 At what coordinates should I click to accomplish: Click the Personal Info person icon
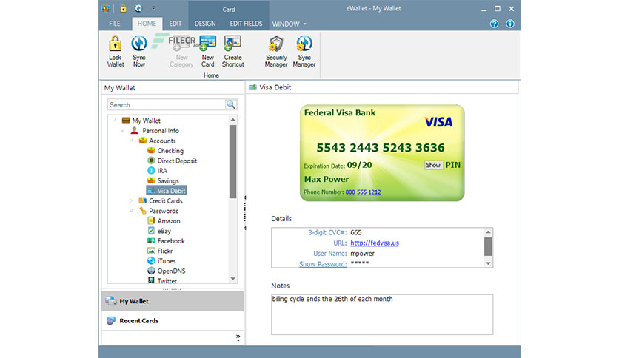pyautogui.click(x=134, y=130)
